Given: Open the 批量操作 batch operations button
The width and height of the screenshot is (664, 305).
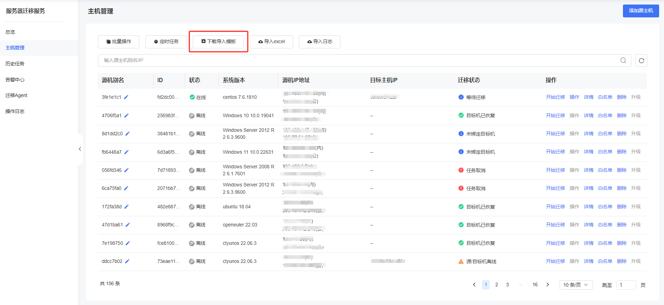Looking at the screenshot, I should click(118, 42).
